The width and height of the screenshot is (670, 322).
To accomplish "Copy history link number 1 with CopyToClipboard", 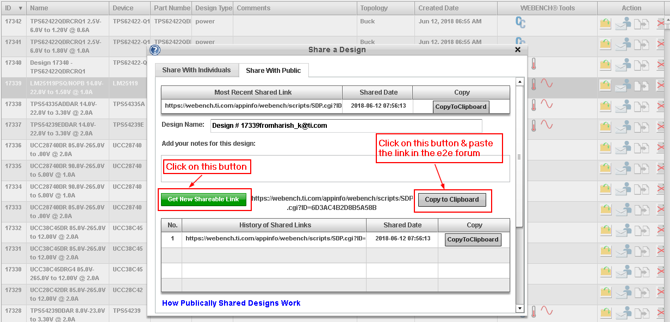I will click(473, 239).
